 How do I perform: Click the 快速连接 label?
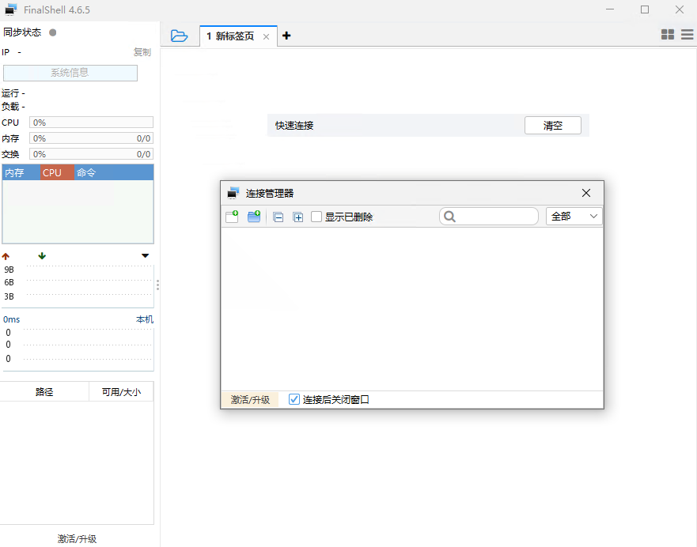pyautogui.click(x=294, y=126)
